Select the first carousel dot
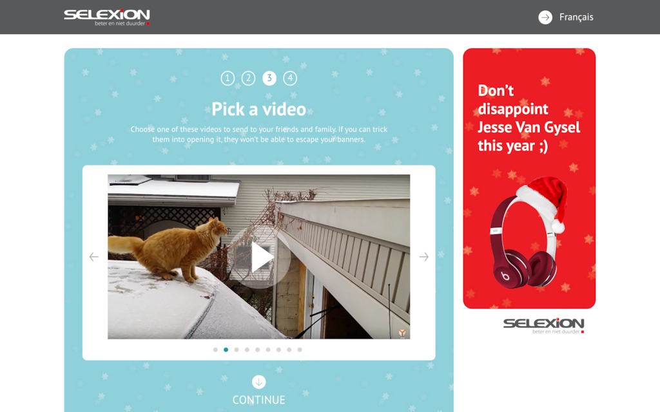The width and height of the screenshot is (660, 412). tap(215, 350)
